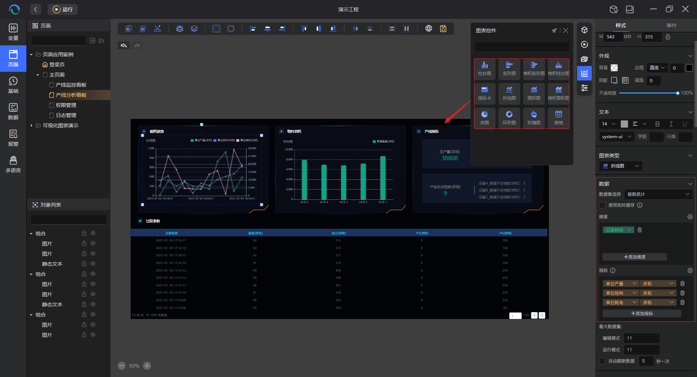
Task: Zoom in the canvas with plus button
Action: click(x=147, y=366)
